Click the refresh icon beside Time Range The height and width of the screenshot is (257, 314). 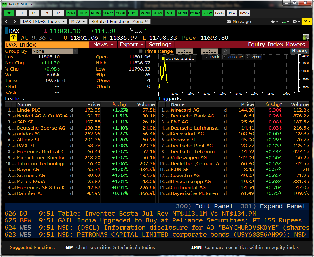coord(226,51)
